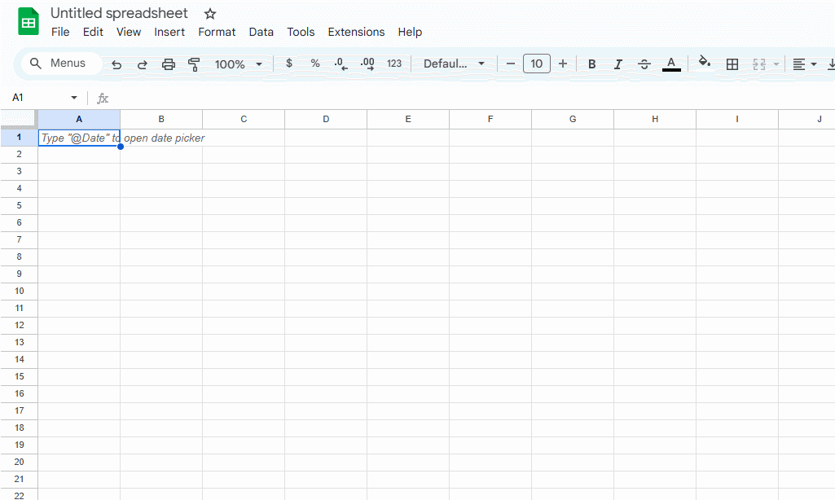Viewport: 835px width, 500px height.
Task: Format as currency with dollar icon
Action: click(289, 64)
